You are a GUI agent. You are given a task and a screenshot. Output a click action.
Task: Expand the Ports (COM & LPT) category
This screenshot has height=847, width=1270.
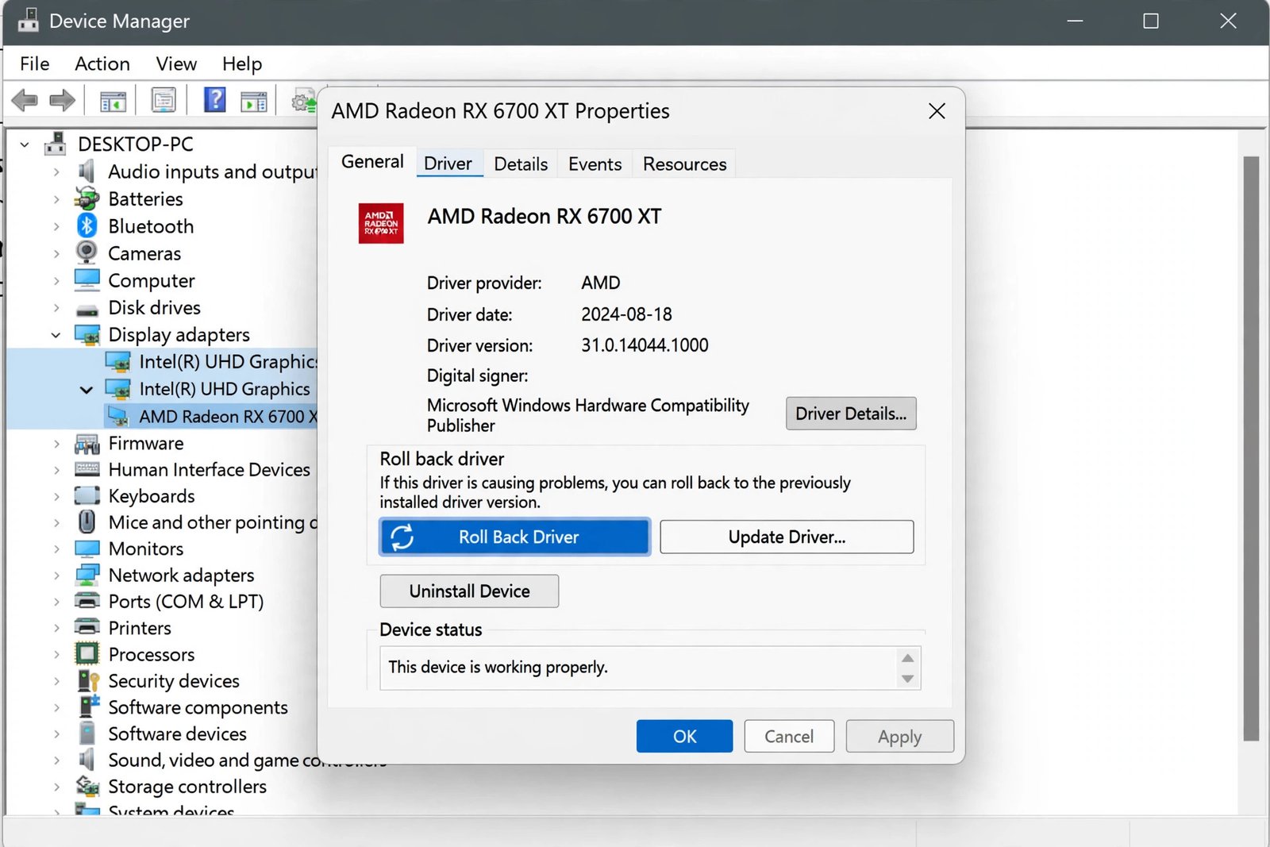point(56,602)
